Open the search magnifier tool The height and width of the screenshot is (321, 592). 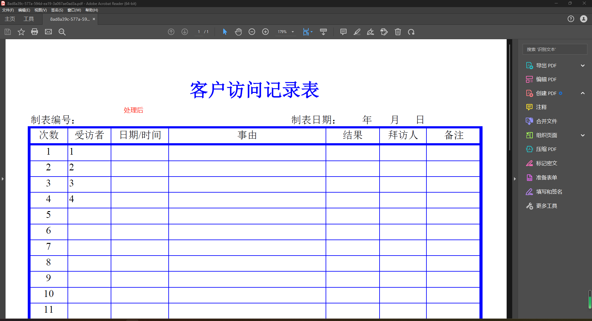(62, 32)
